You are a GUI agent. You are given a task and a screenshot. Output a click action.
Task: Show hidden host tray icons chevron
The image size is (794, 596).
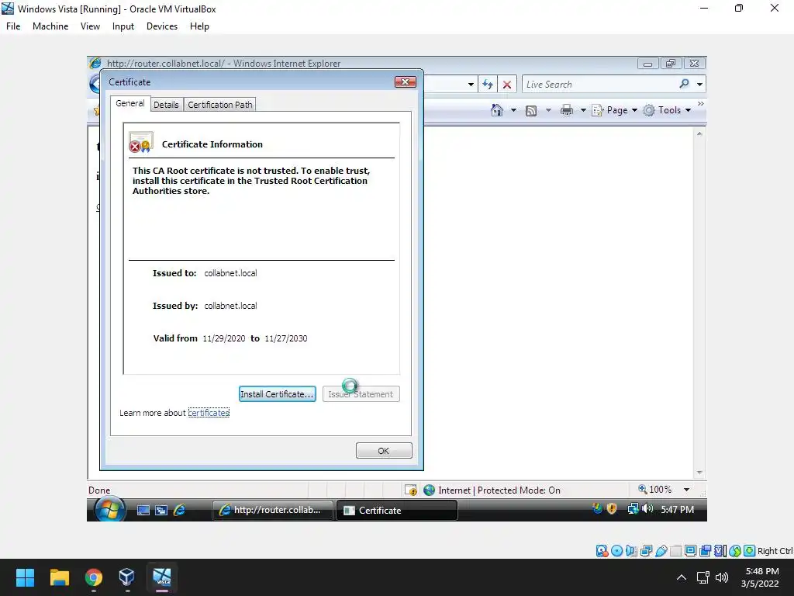point(682,577)
